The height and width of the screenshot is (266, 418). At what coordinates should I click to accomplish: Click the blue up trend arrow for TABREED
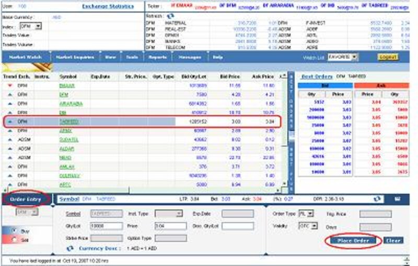[10, 121]
